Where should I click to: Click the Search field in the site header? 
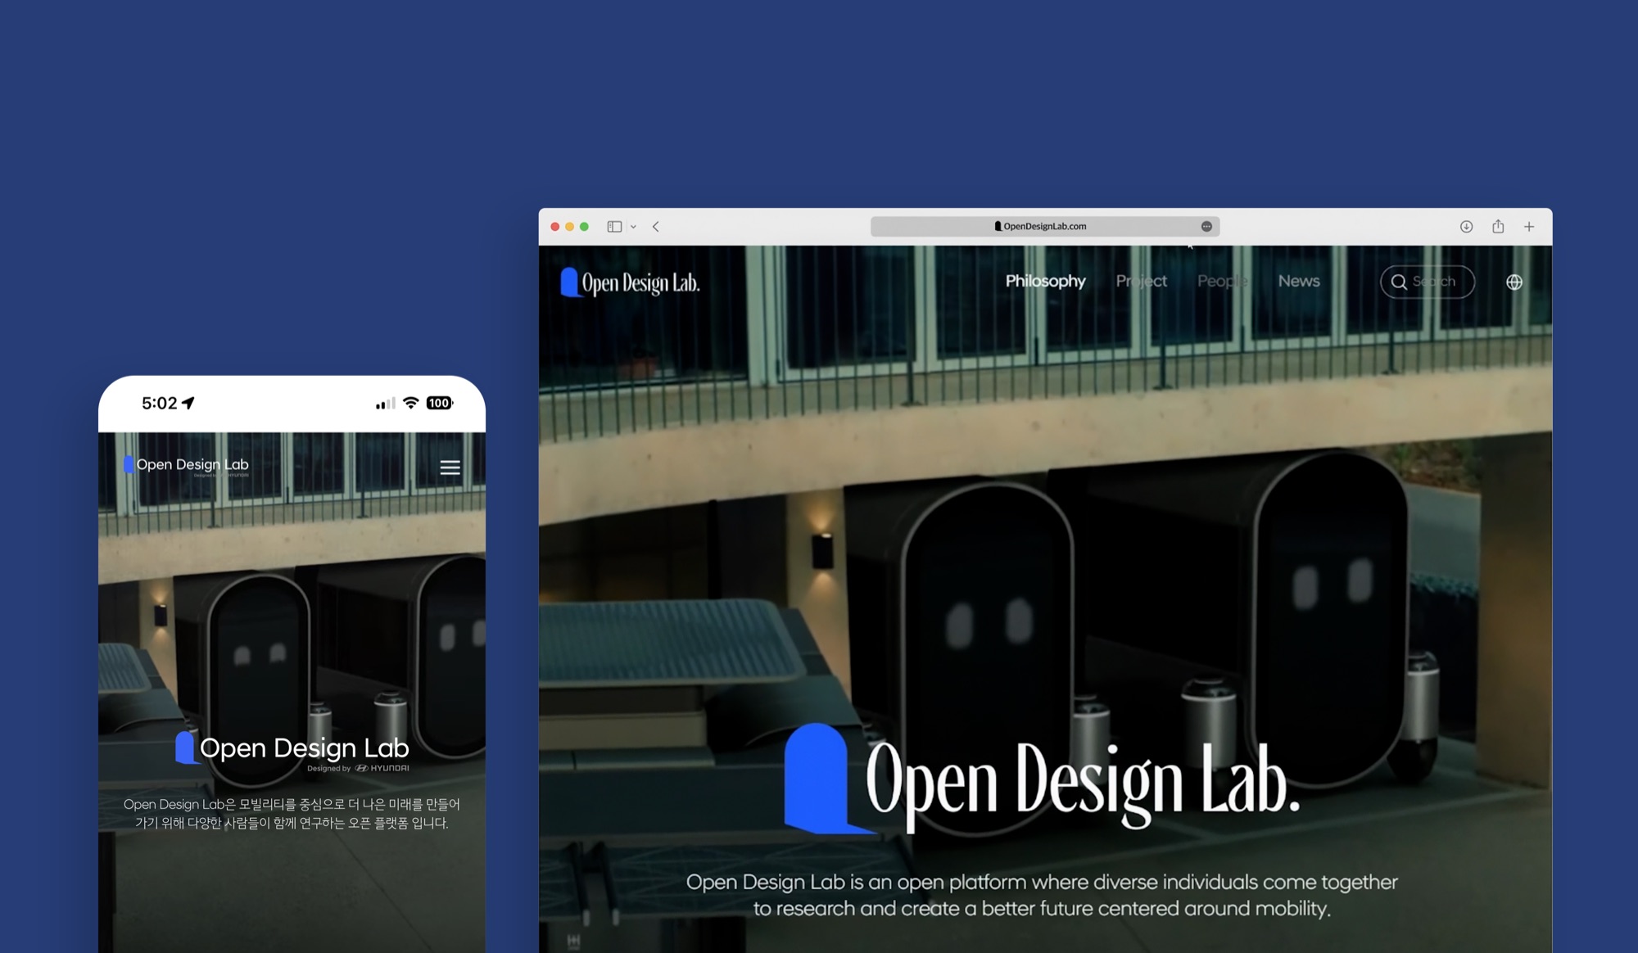[1428, 282]
